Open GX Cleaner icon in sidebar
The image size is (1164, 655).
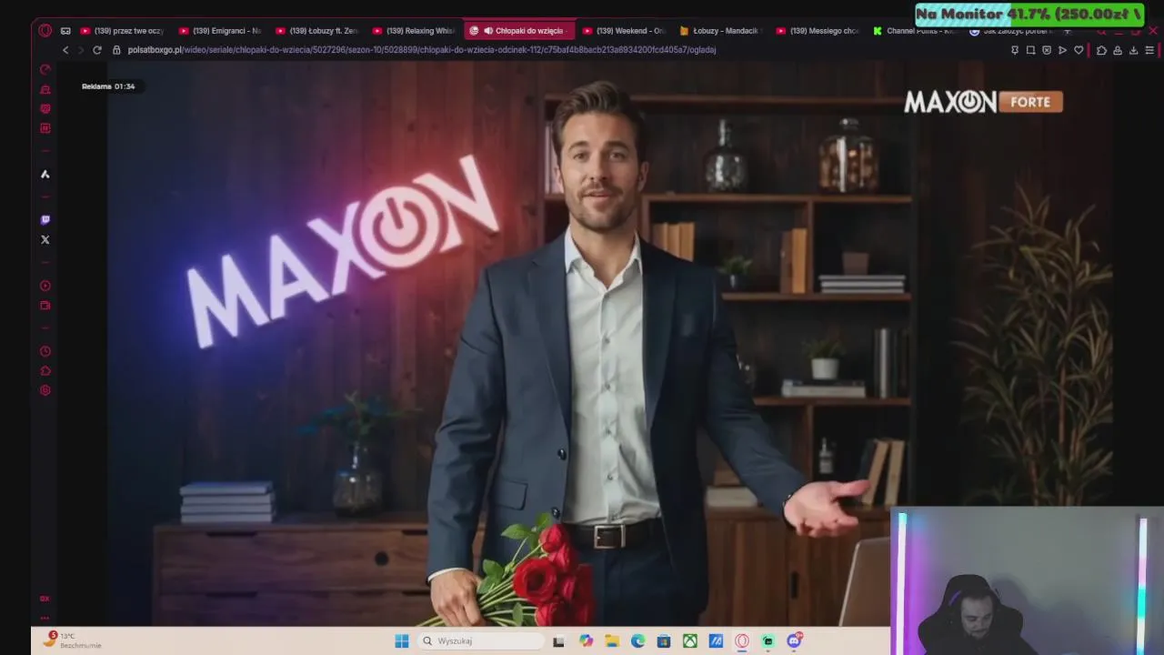point(45,89)
